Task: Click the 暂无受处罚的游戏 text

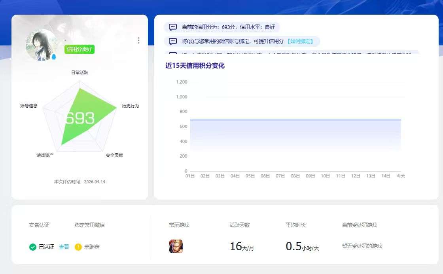Action: [362, 246]
